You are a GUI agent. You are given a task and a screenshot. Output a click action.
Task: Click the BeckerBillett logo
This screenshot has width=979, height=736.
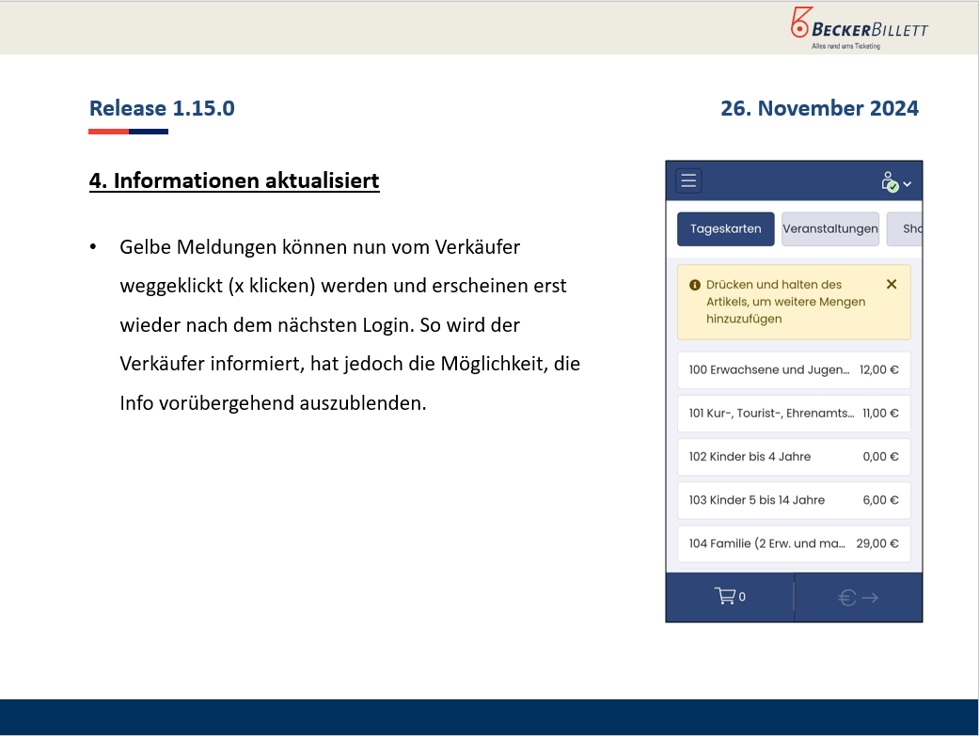(860, 28)
